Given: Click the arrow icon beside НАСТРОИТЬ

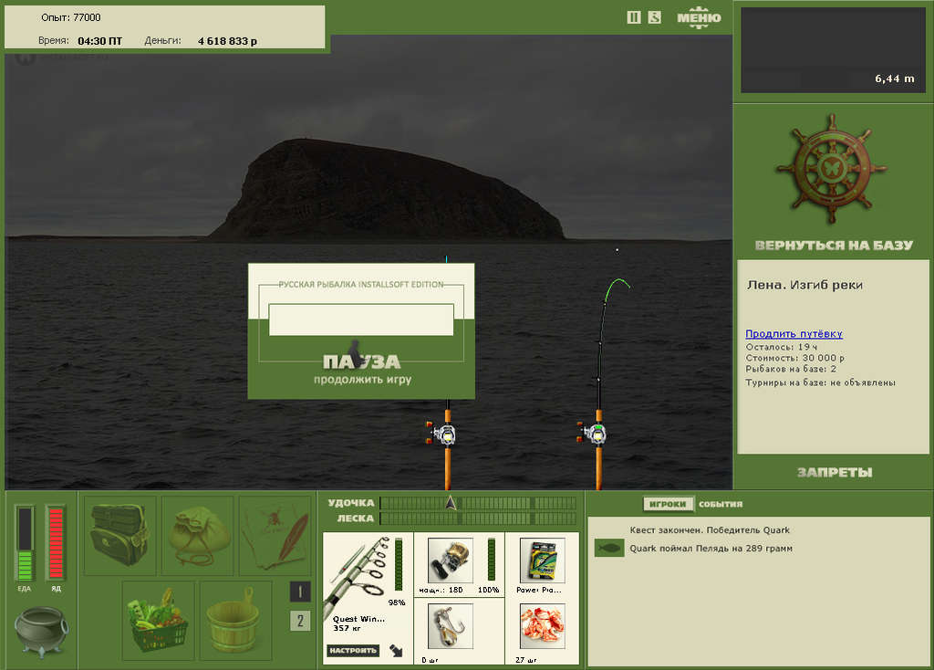Looking at the screenshot, I should point(396,650).
